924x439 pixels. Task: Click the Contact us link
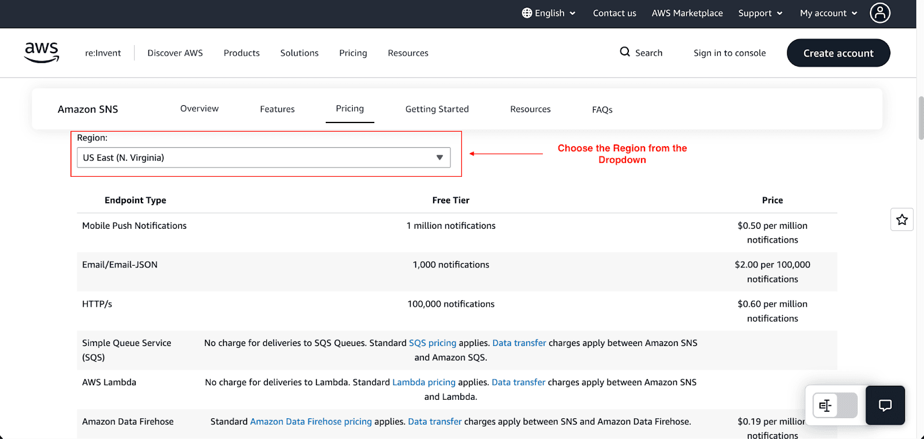[x=614, y=13]
